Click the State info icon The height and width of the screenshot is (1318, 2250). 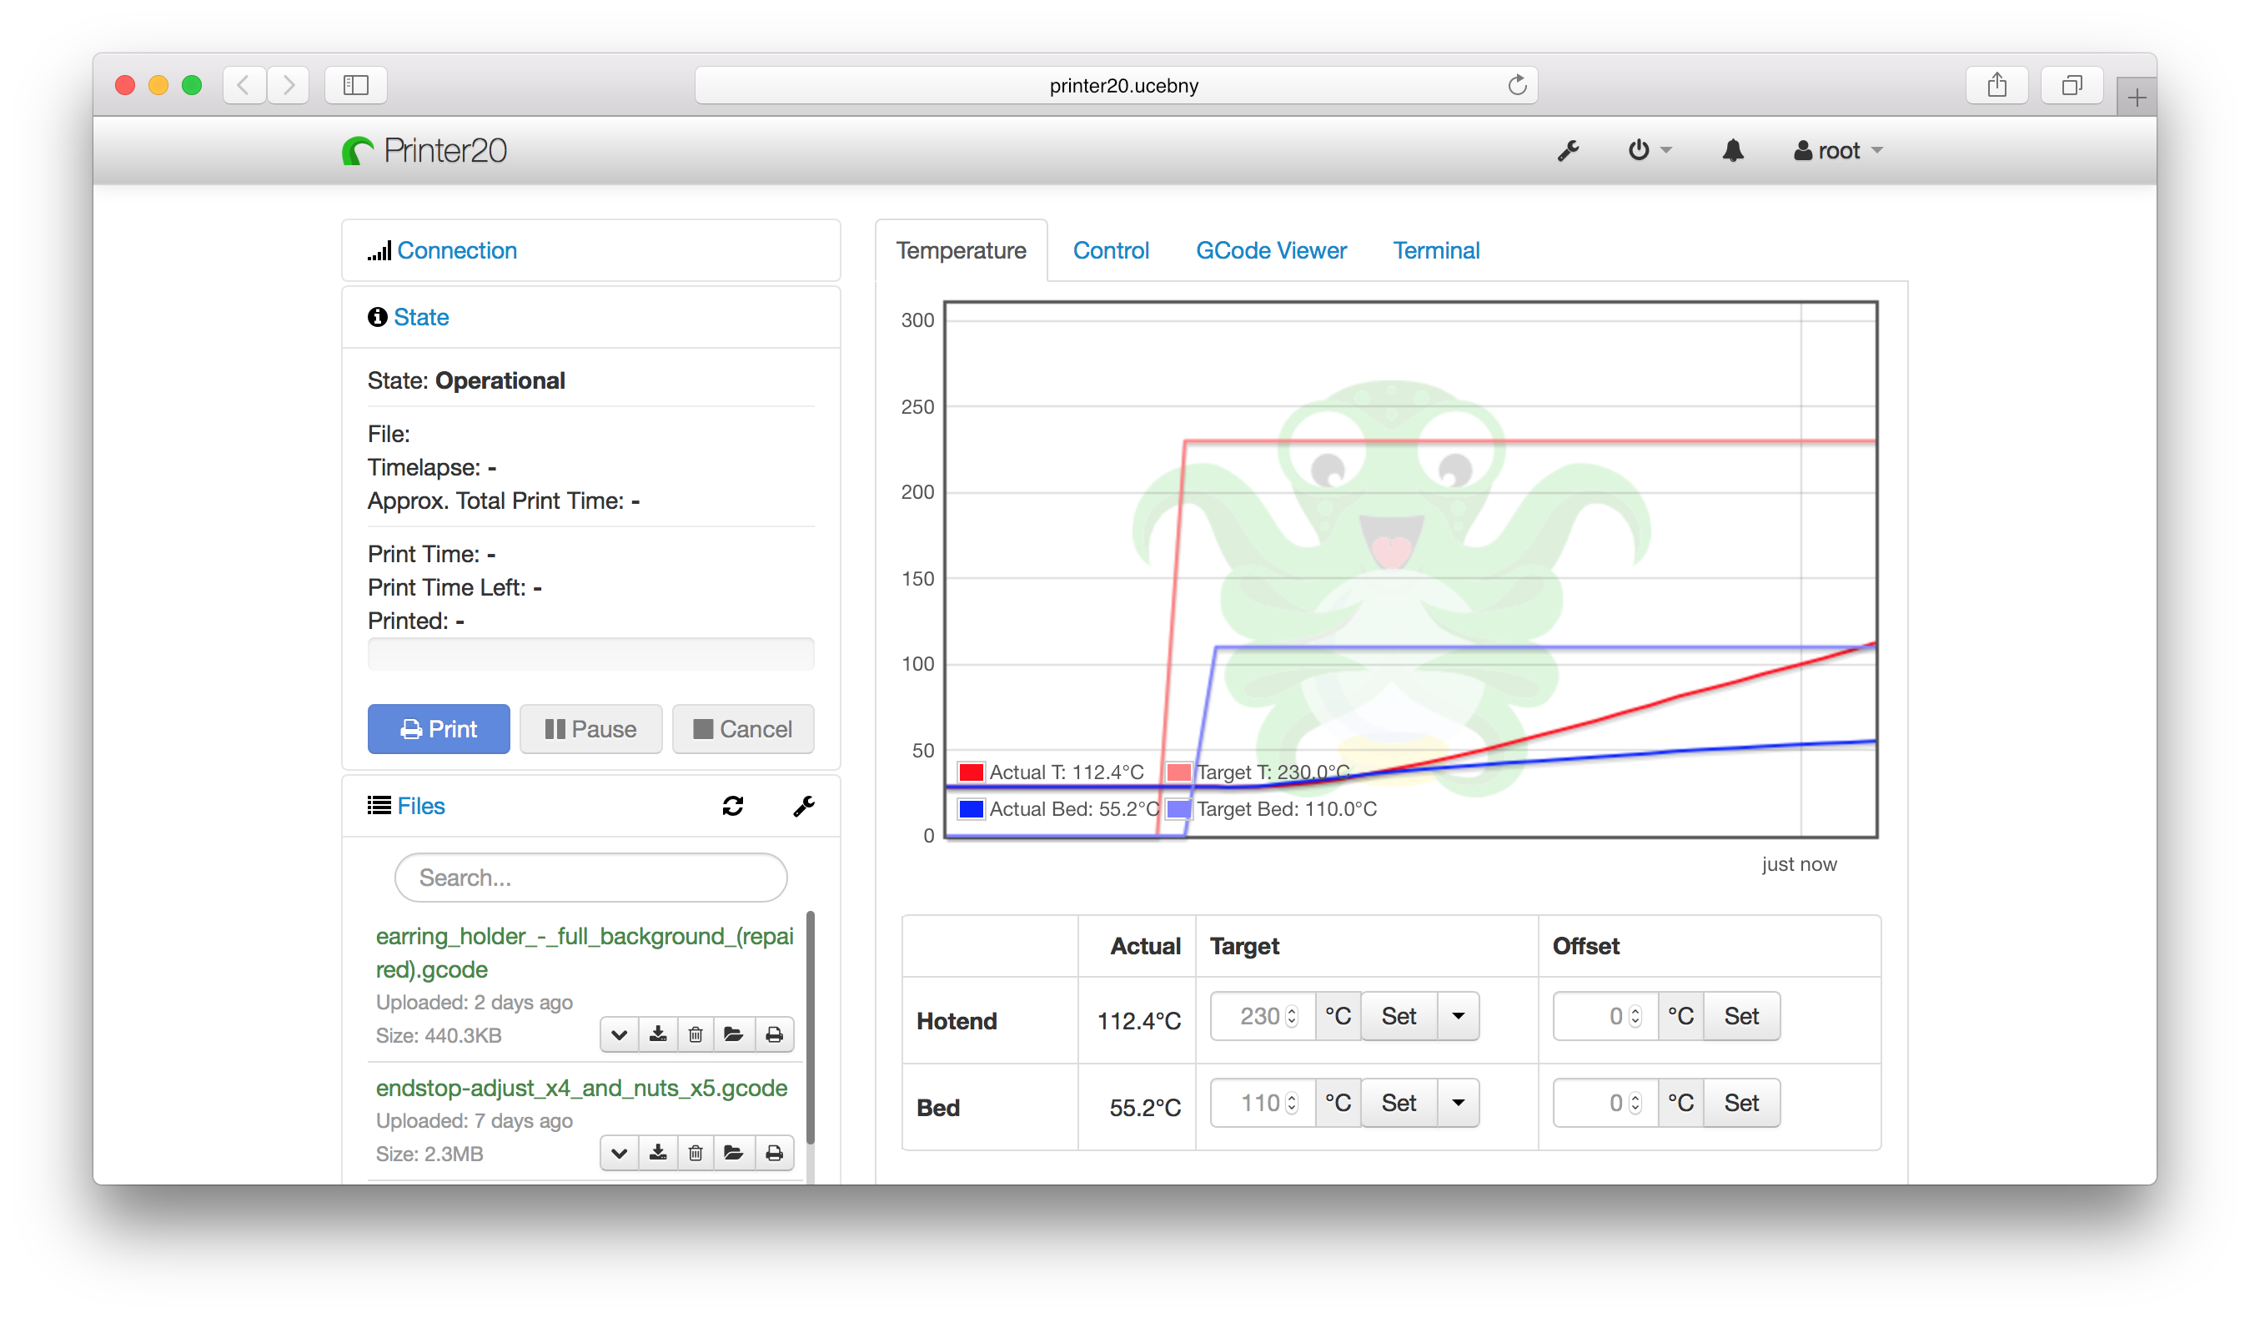377,317
